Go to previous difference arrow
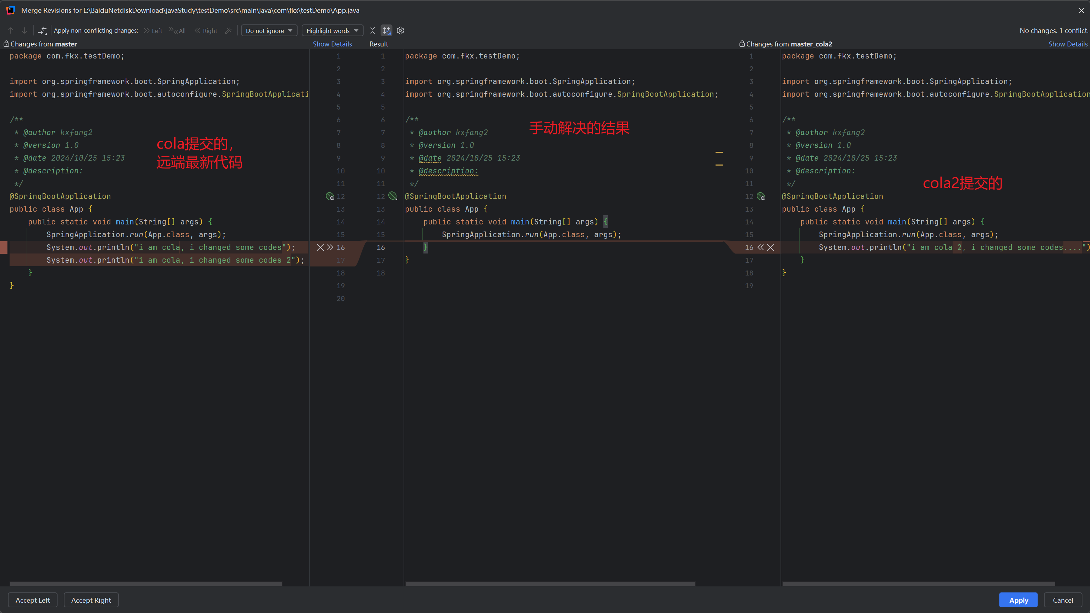 [11, 30]
